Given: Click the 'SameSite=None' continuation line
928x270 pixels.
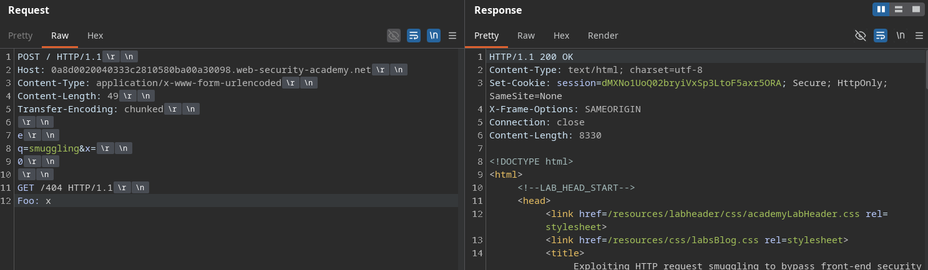Looking at the screenshot, I should [x=525, y=96].
